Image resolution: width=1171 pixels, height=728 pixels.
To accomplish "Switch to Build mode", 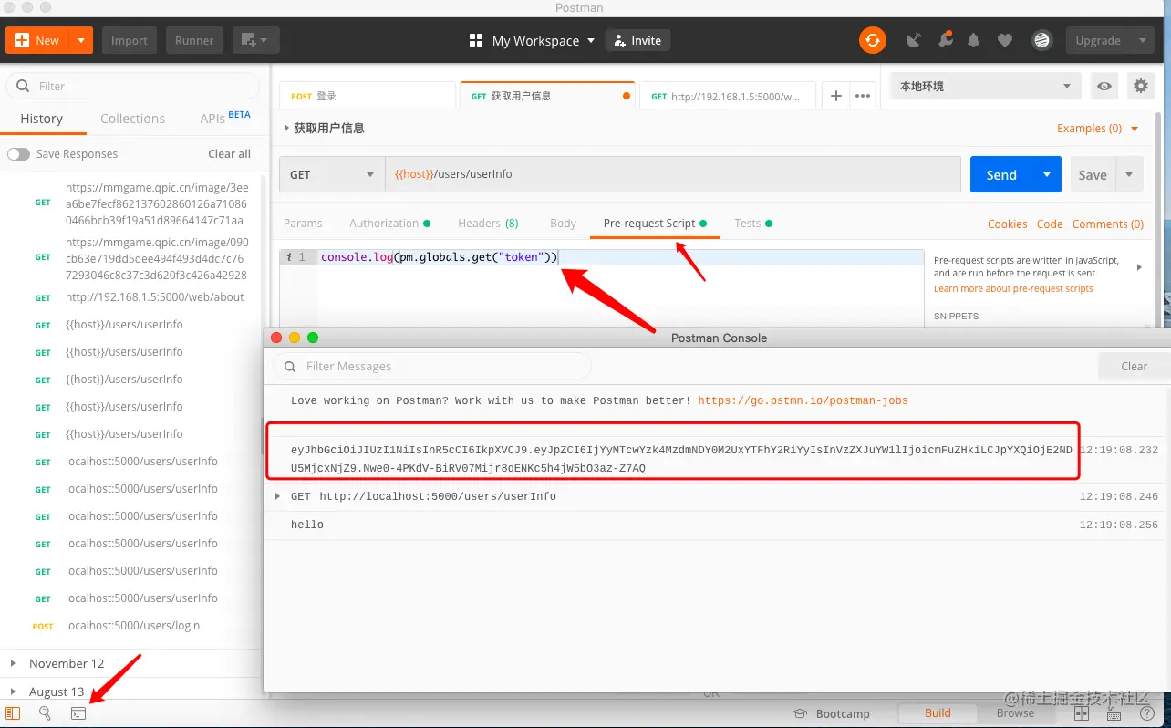I will coord(938,713).
